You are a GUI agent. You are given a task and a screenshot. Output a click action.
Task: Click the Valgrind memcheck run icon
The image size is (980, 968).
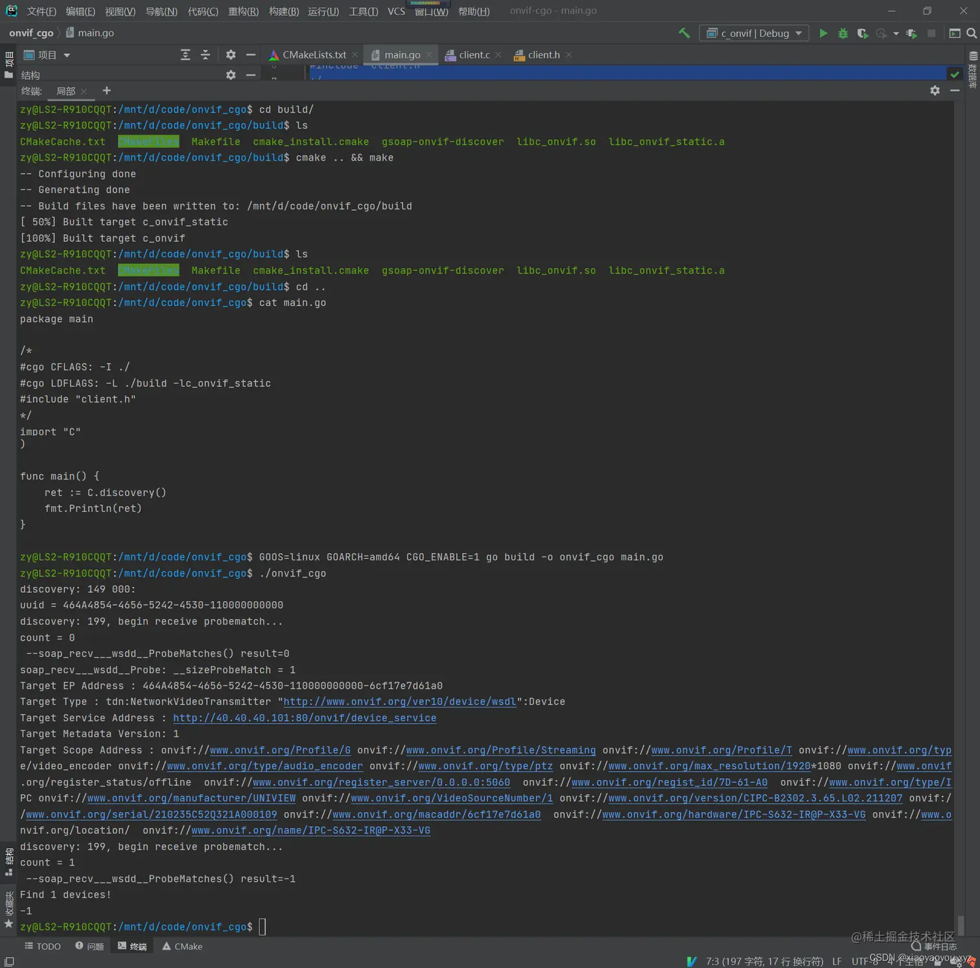[911, 33]
